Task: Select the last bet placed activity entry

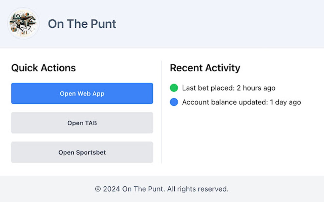Action: coord(228,88)
